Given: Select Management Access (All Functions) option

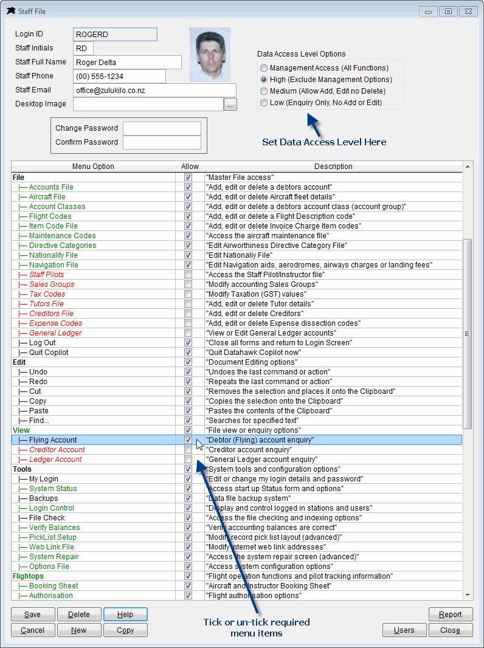Looking at the screenshot, I should coord(264,67).
